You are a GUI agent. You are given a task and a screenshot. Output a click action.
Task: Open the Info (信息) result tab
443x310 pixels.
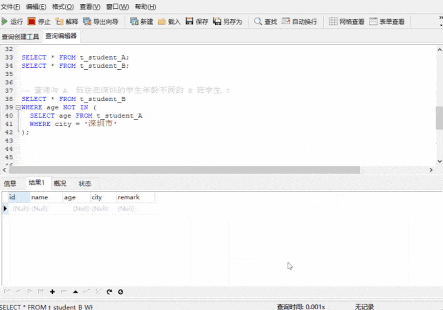(x=10, y=184)
